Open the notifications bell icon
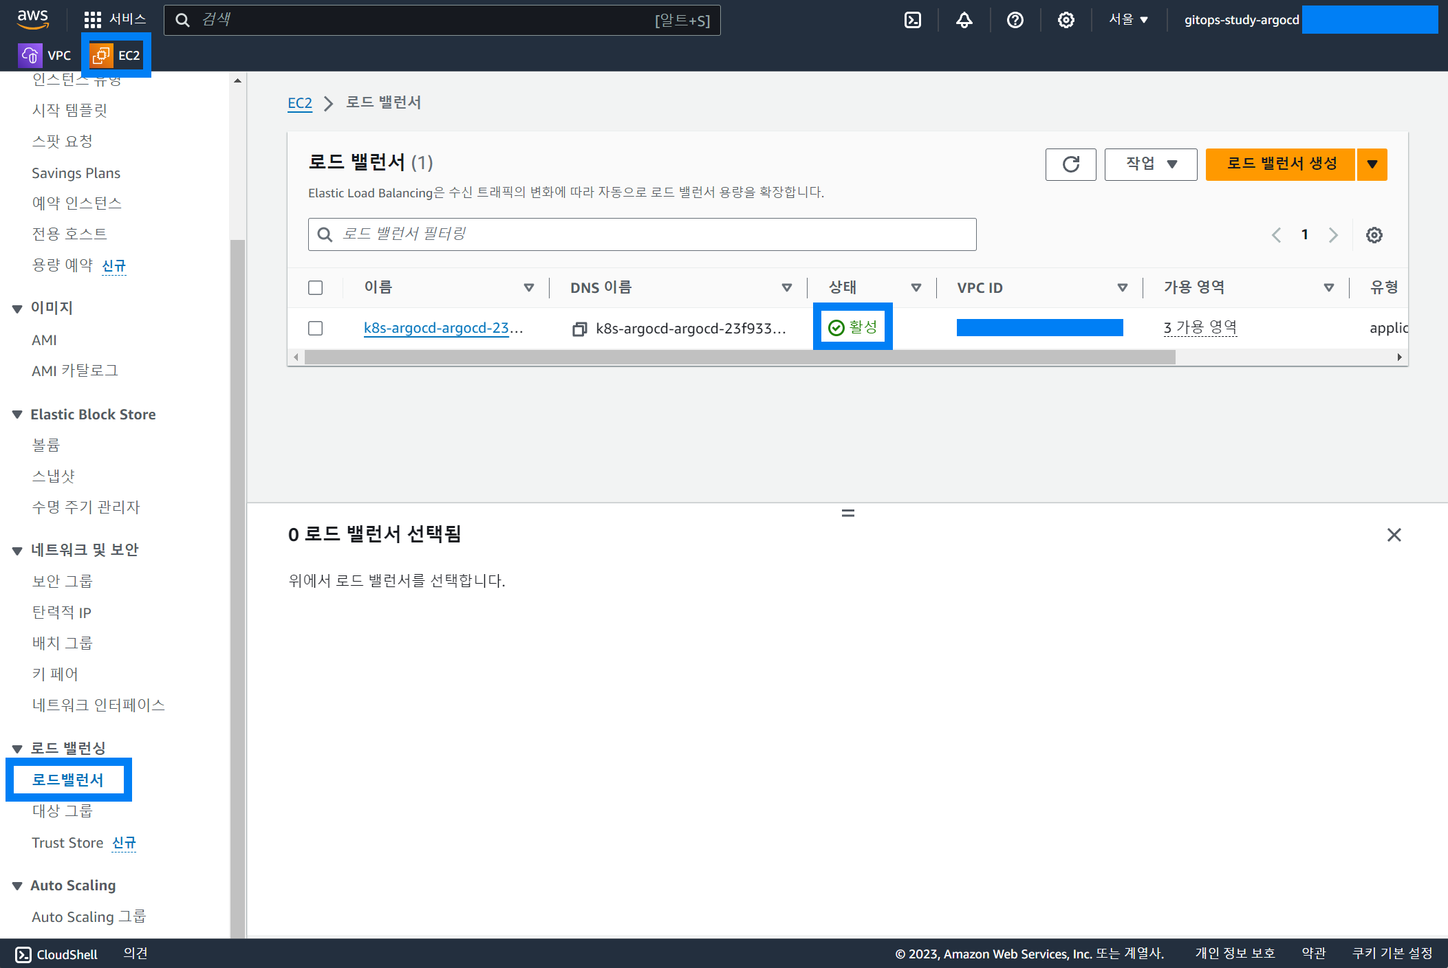Viewport: 1448px width, 968px height. click(964, 20)
